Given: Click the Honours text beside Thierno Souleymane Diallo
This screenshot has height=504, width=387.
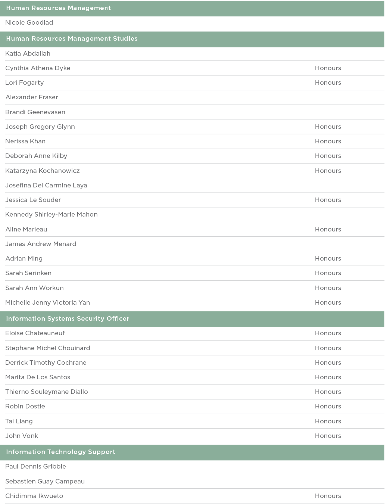Looking at the screenshot, I should [328, 392].
